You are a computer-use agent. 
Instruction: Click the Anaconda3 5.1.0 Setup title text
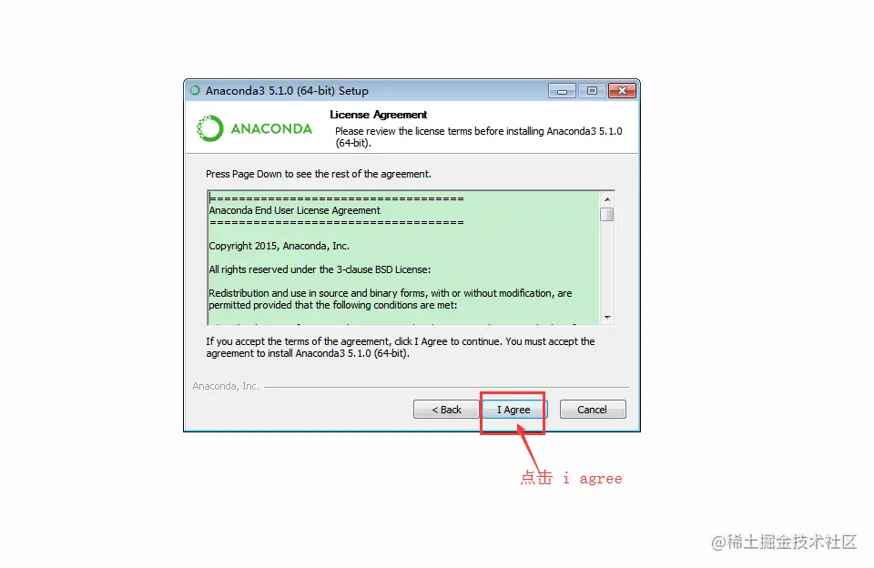pyautogui.click(x=287, y=91)
